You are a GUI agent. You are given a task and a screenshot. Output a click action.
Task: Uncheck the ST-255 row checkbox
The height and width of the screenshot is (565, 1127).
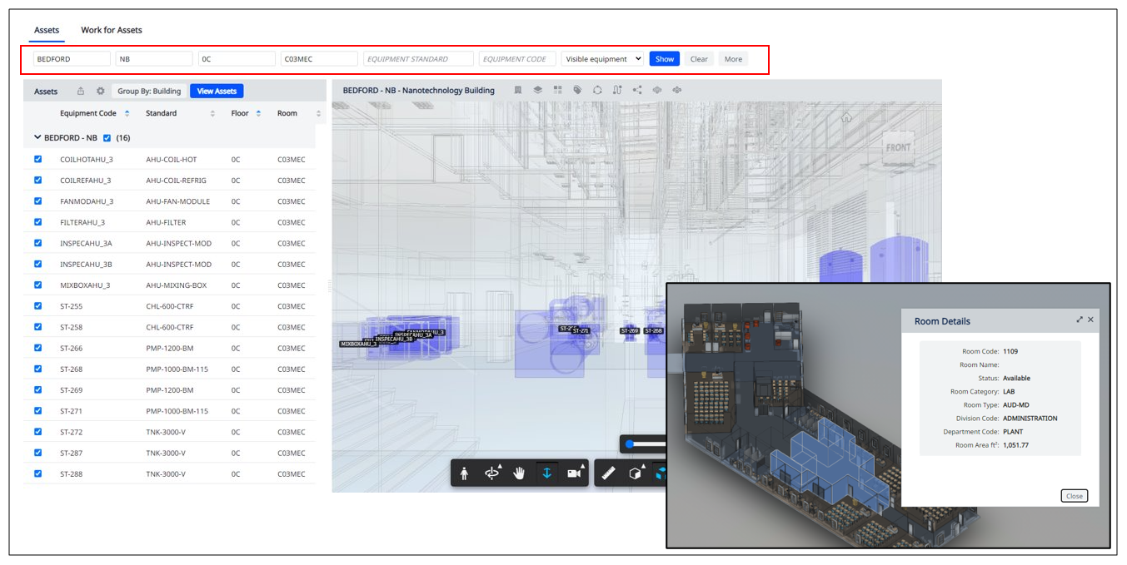click(37, 306)
